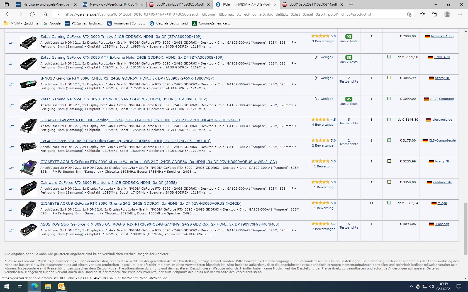Open the volume control in system tray

(432, 286)
